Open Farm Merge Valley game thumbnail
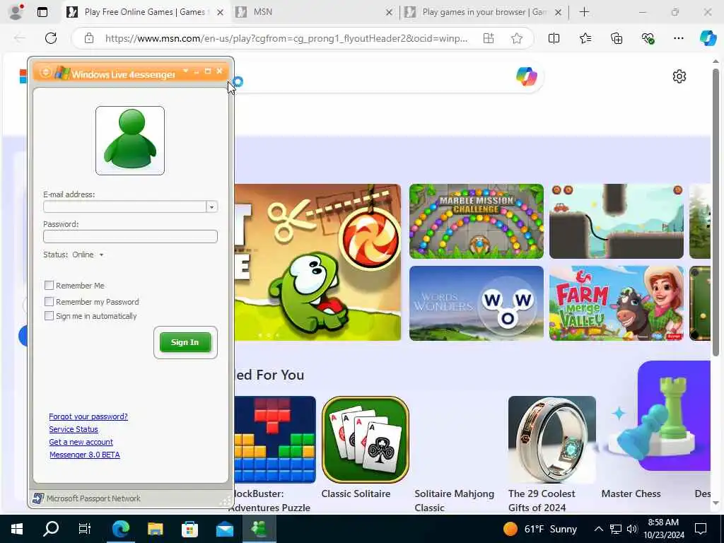Image resolution: width=724 pixels, height=543 pixels. pos(617,303)
